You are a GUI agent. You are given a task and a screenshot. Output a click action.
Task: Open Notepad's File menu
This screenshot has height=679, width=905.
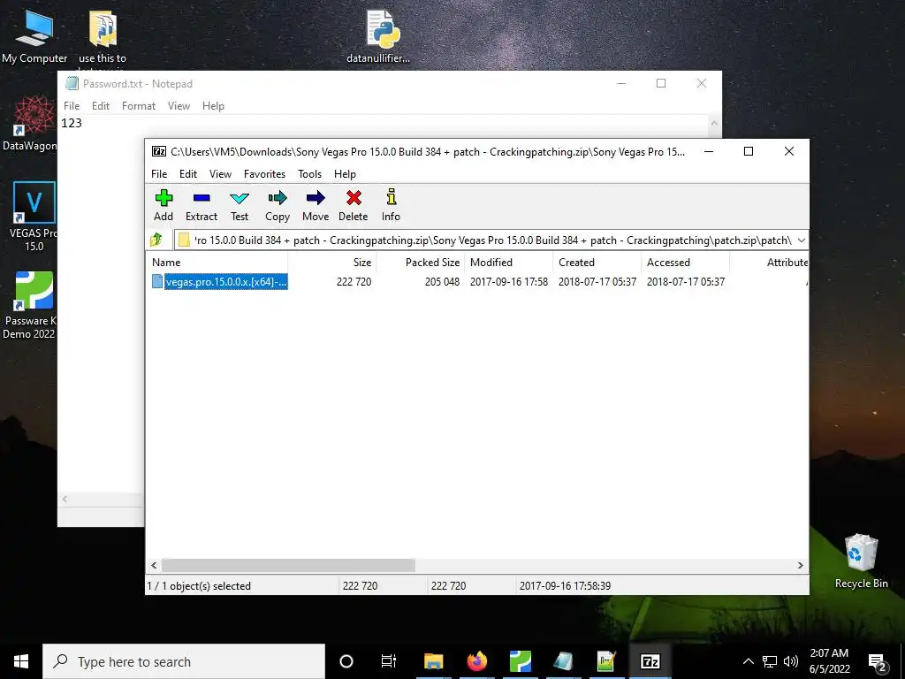(72, 106)
